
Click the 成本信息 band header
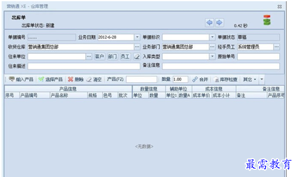[x=214, y=89]
